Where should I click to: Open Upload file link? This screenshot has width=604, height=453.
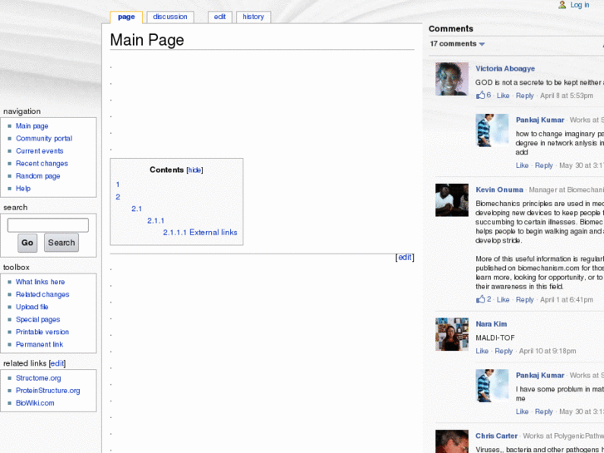(x=32, y=308)
